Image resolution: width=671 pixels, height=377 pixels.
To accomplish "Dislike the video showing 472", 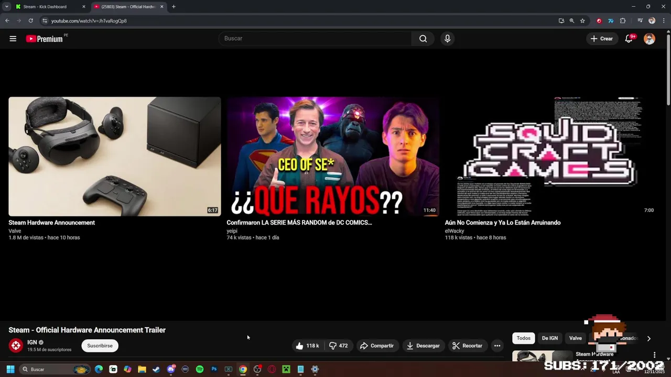I will (x=339, y=346).
